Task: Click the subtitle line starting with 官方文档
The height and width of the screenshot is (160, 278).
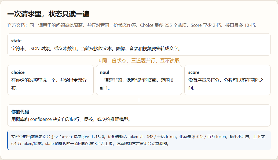Action: click(132, 25)
